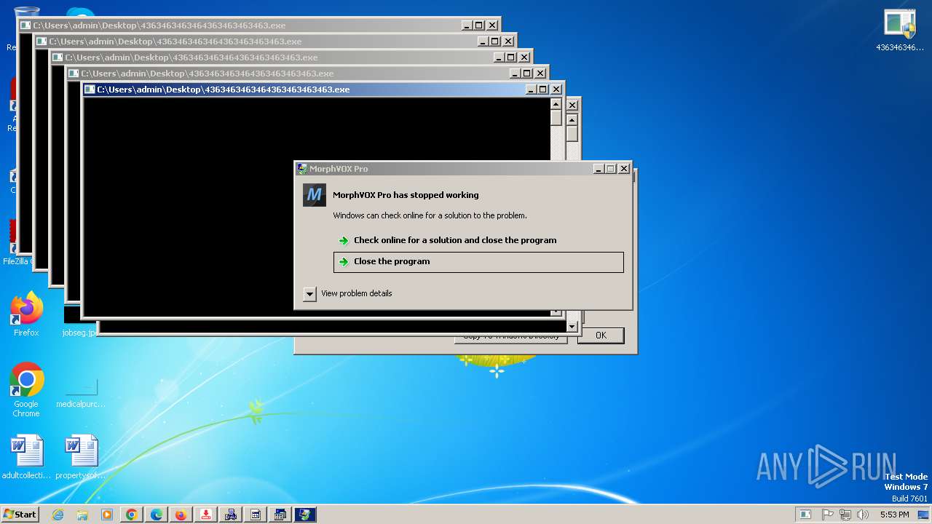Open the Start menu
The height and width of the screenshot is (524, 932).
tap(20, 514)
